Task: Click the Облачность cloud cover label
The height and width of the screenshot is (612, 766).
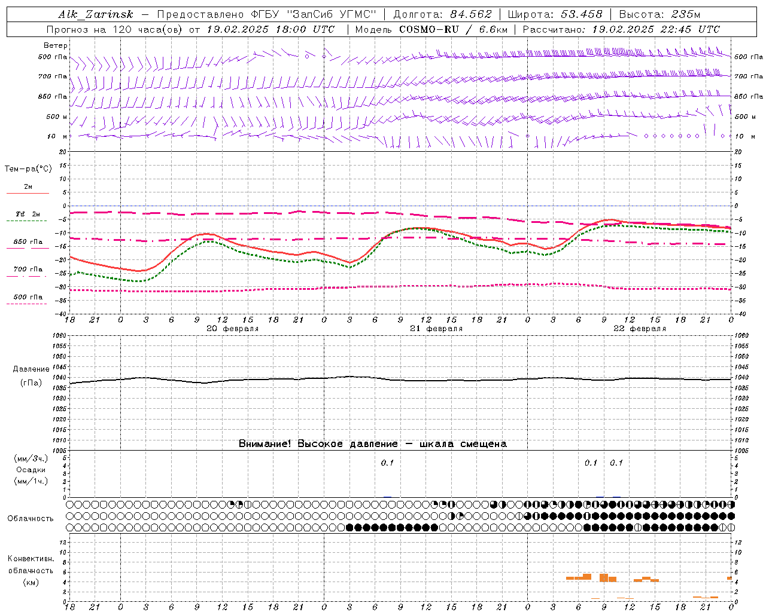Action: 31,518
